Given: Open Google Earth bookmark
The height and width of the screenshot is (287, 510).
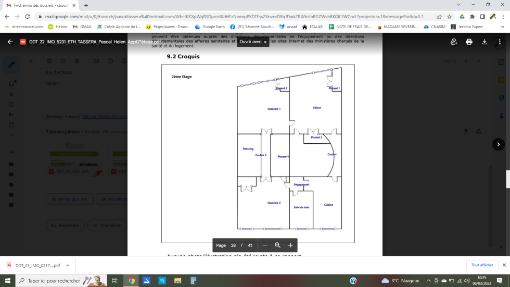Looking at the screenshot, I should pyautogui.click(x=210, y=27).
